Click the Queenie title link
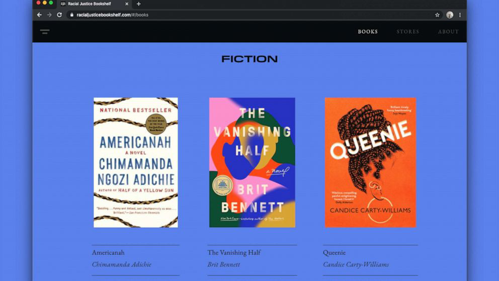Image resolution: width=499 pixels, height=281 pixels. pyautogui.click(x=334, y=252)
